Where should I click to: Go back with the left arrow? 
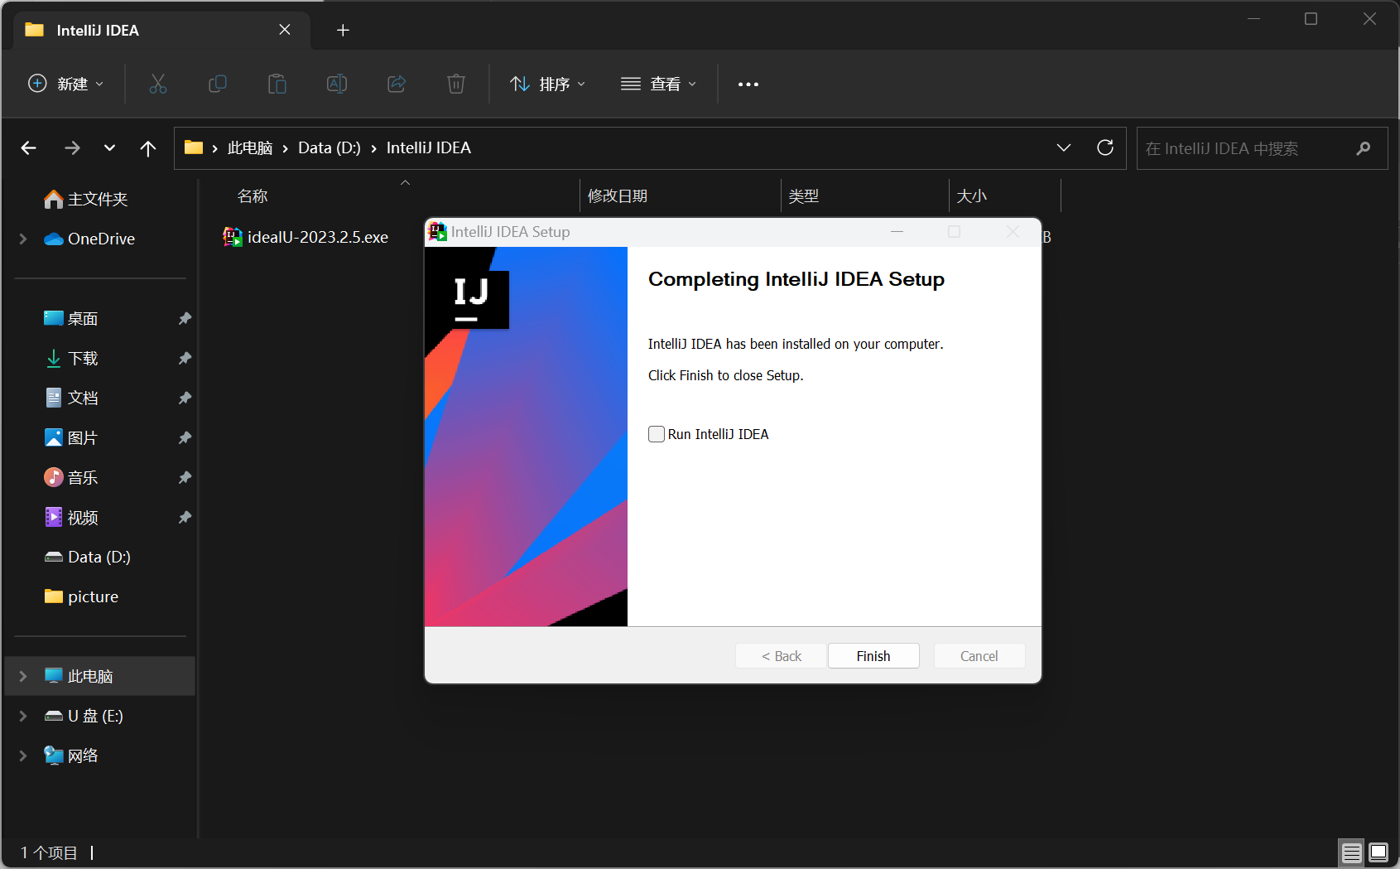pos(29,148)
